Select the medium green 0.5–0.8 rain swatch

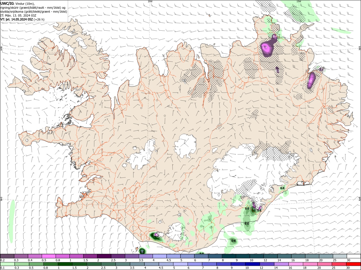pyautogui.click(x=36, y=264)
